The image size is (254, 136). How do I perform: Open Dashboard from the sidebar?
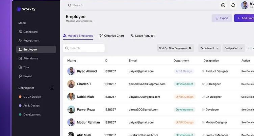[30, 32]
